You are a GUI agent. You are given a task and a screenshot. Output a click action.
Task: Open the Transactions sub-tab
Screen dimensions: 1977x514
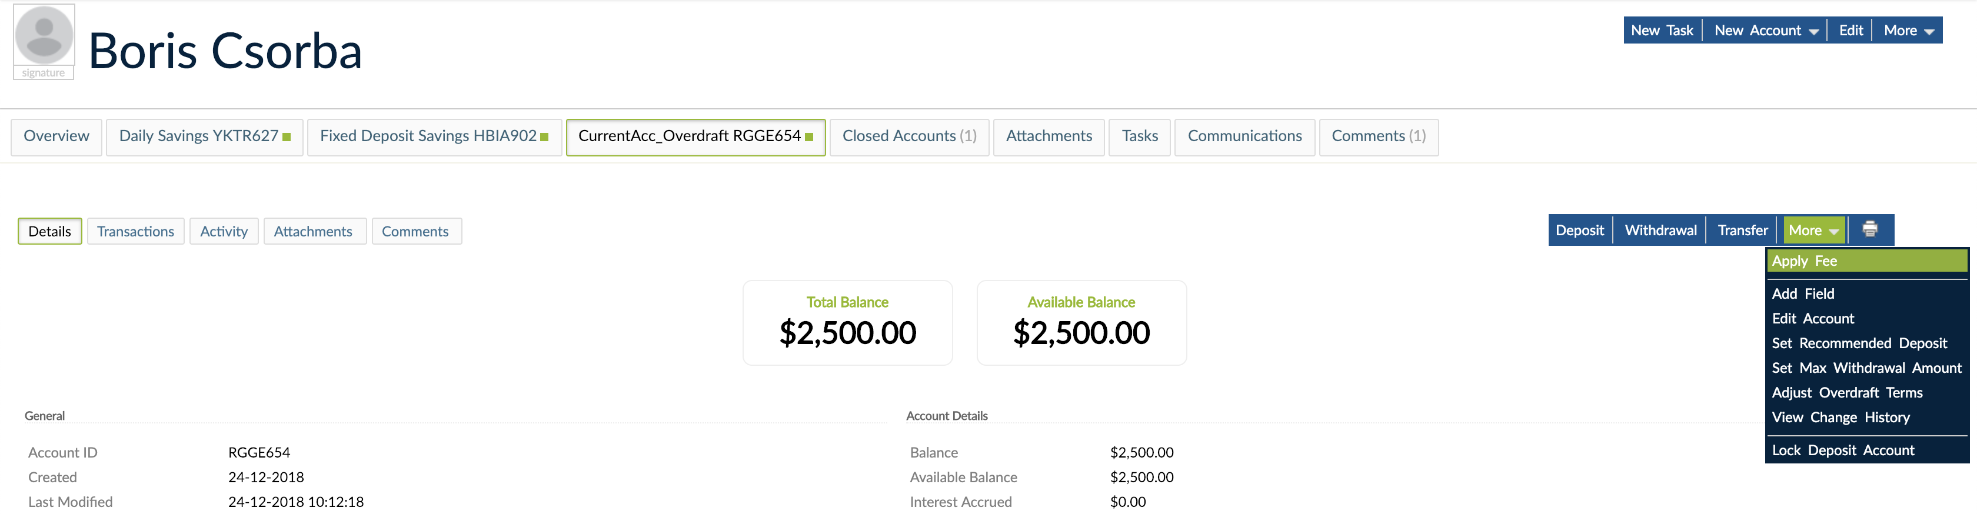tap(136, 231)
